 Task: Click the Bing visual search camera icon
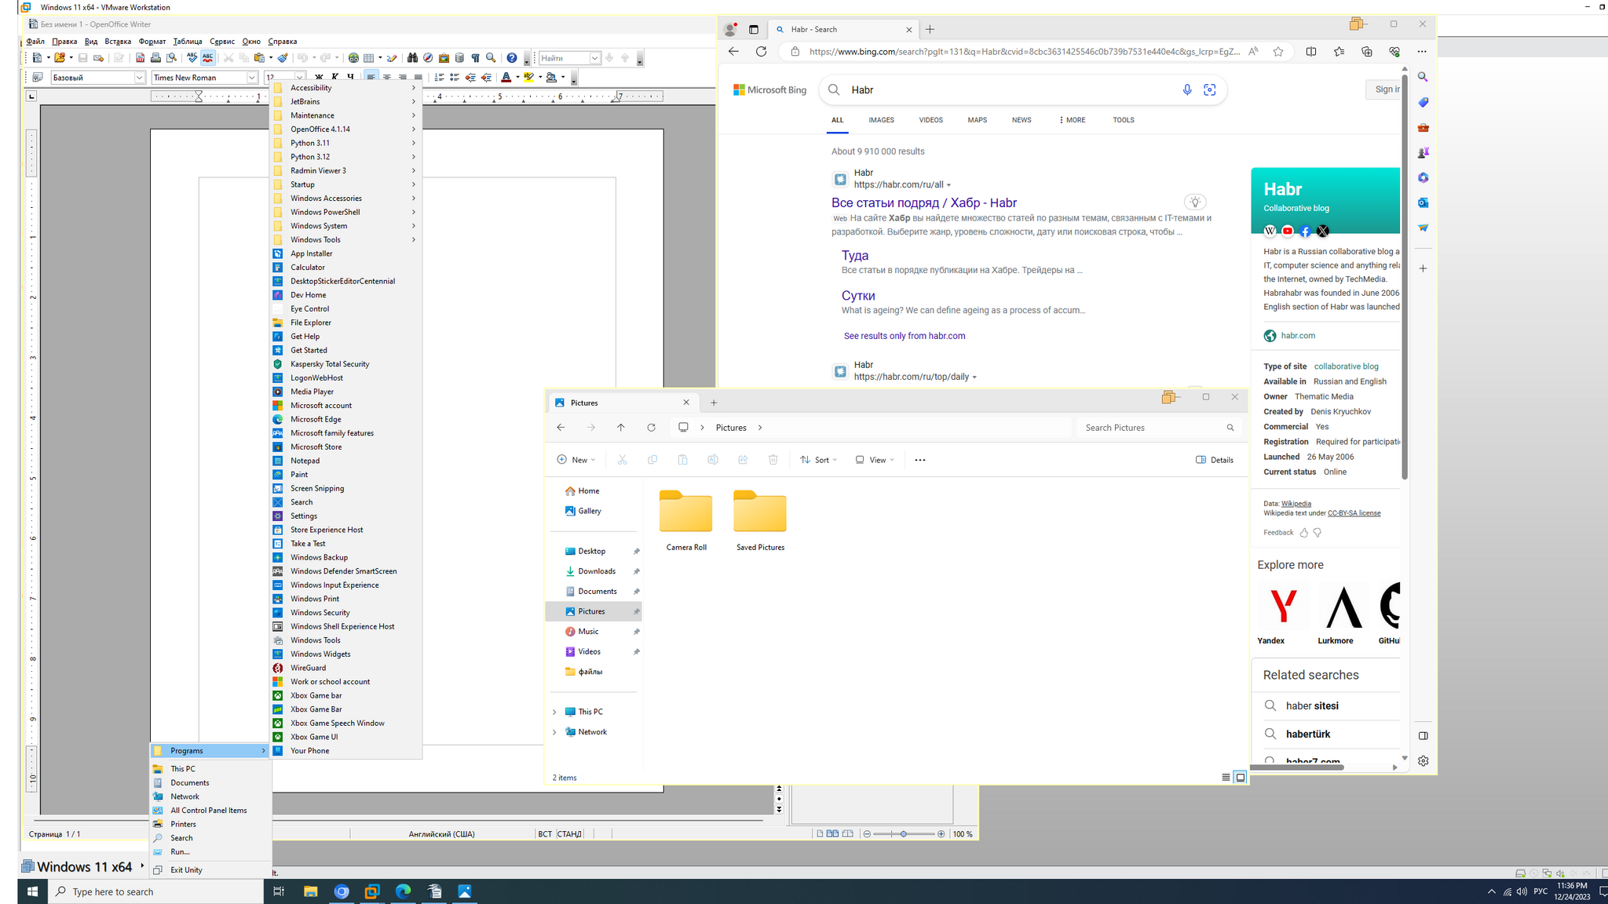[1210, 90]
